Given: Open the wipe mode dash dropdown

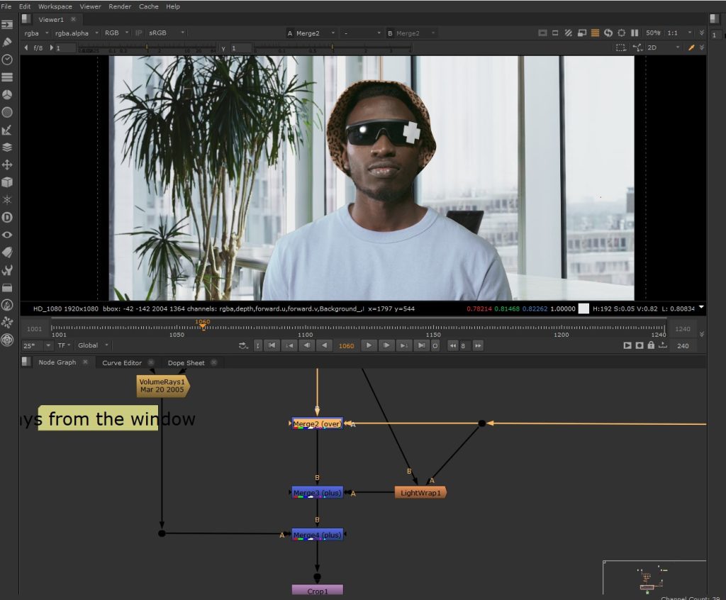Looking at the screenshot, I should [x=361, y=33].
